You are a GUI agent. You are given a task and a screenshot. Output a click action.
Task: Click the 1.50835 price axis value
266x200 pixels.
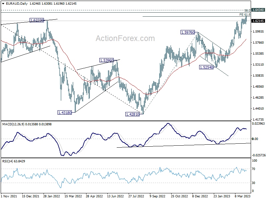tap(258, 76)
